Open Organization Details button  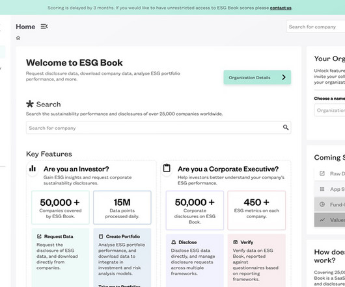(257, 77)
